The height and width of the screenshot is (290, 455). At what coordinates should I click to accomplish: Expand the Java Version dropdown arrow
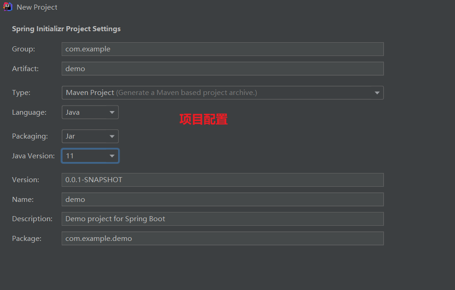pyautogui.click(x=112, y=156)
